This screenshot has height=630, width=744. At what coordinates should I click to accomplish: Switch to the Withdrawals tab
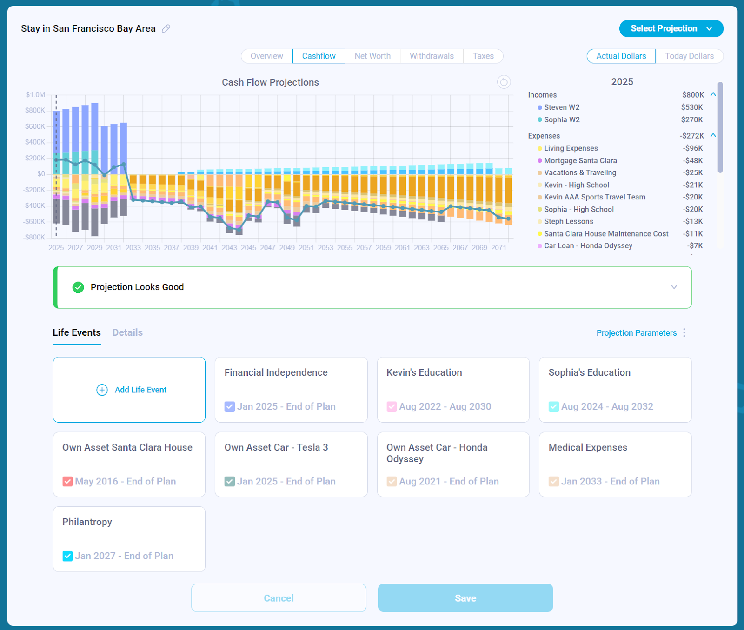click(x=432, y=56)
